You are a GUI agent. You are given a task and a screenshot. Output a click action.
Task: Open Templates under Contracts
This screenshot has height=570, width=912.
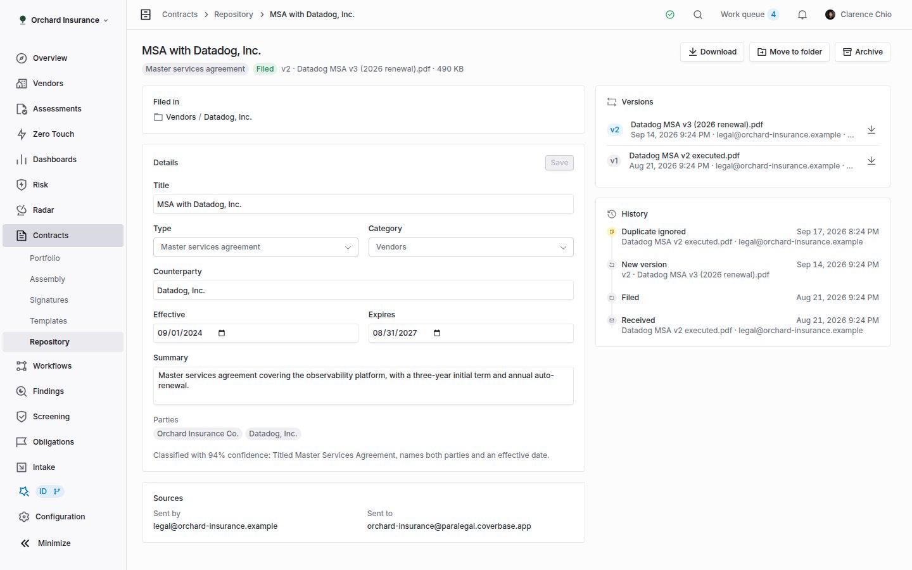48,321
